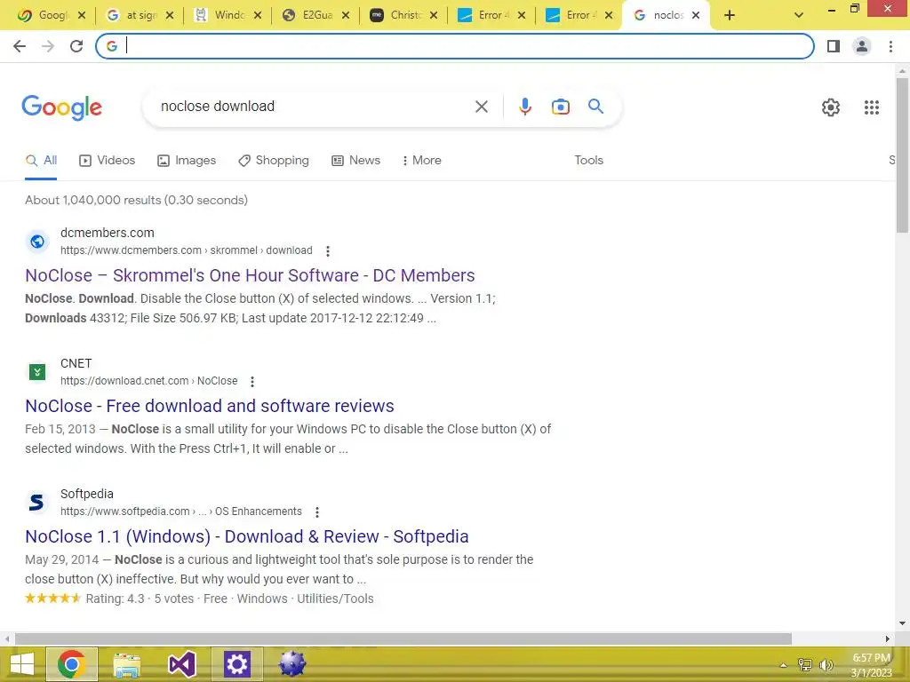
Task: Click the download.cnet.com URL breadcrumb
Action: (x=149, y=381)
